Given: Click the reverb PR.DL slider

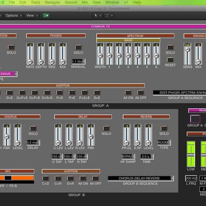Looking at the screenshot, I should [127, 135].
